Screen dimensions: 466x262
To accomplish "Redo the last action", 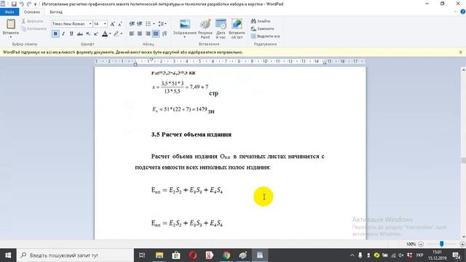I will (29, 4).
